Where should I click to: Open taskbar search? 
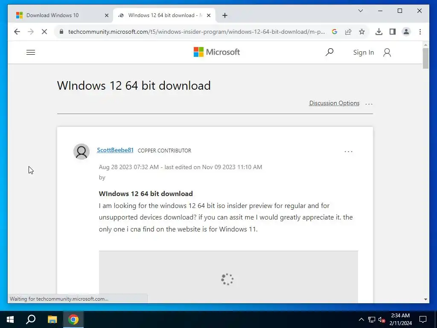click(31, 319)
